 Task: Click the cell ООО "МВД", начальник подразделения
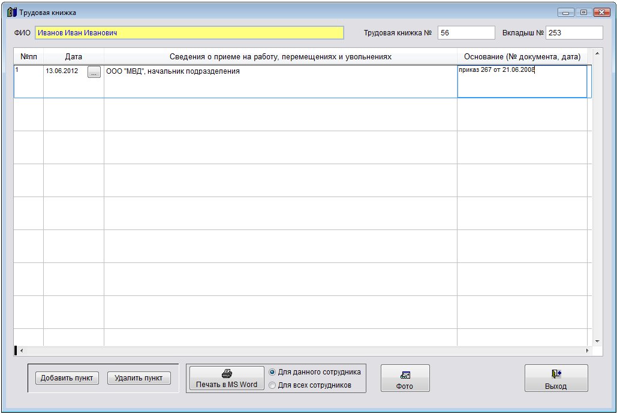(281, 81)
